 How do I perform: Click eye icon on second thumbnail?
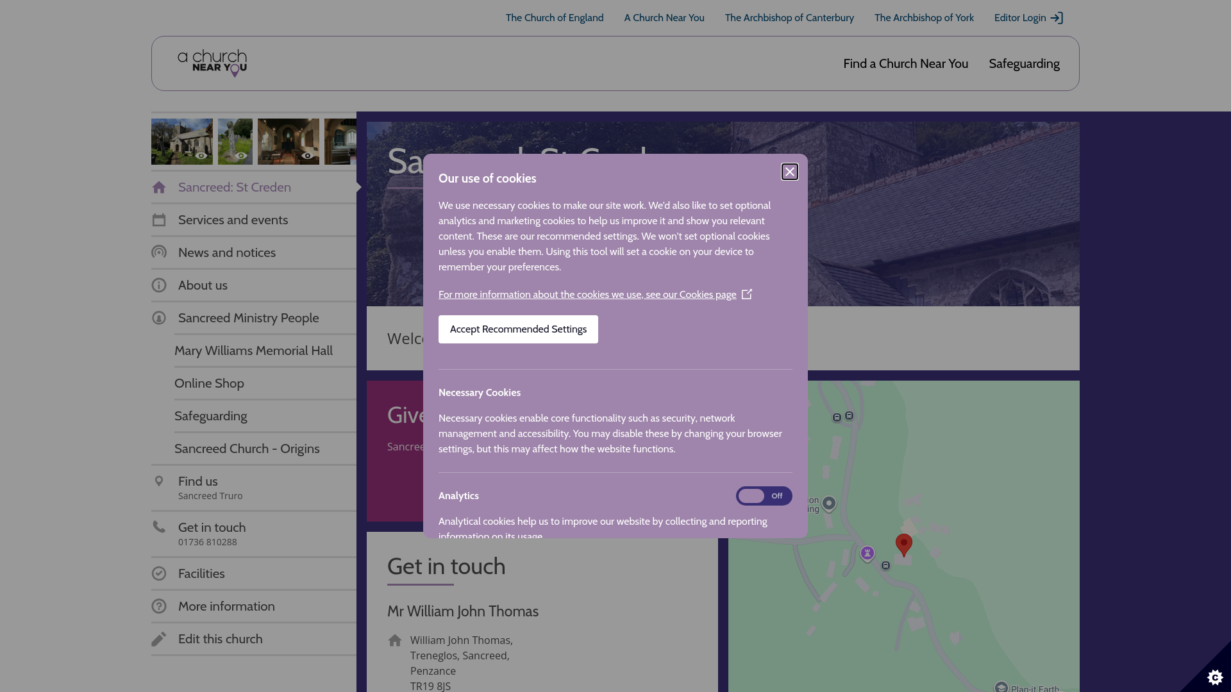[242, 156]
